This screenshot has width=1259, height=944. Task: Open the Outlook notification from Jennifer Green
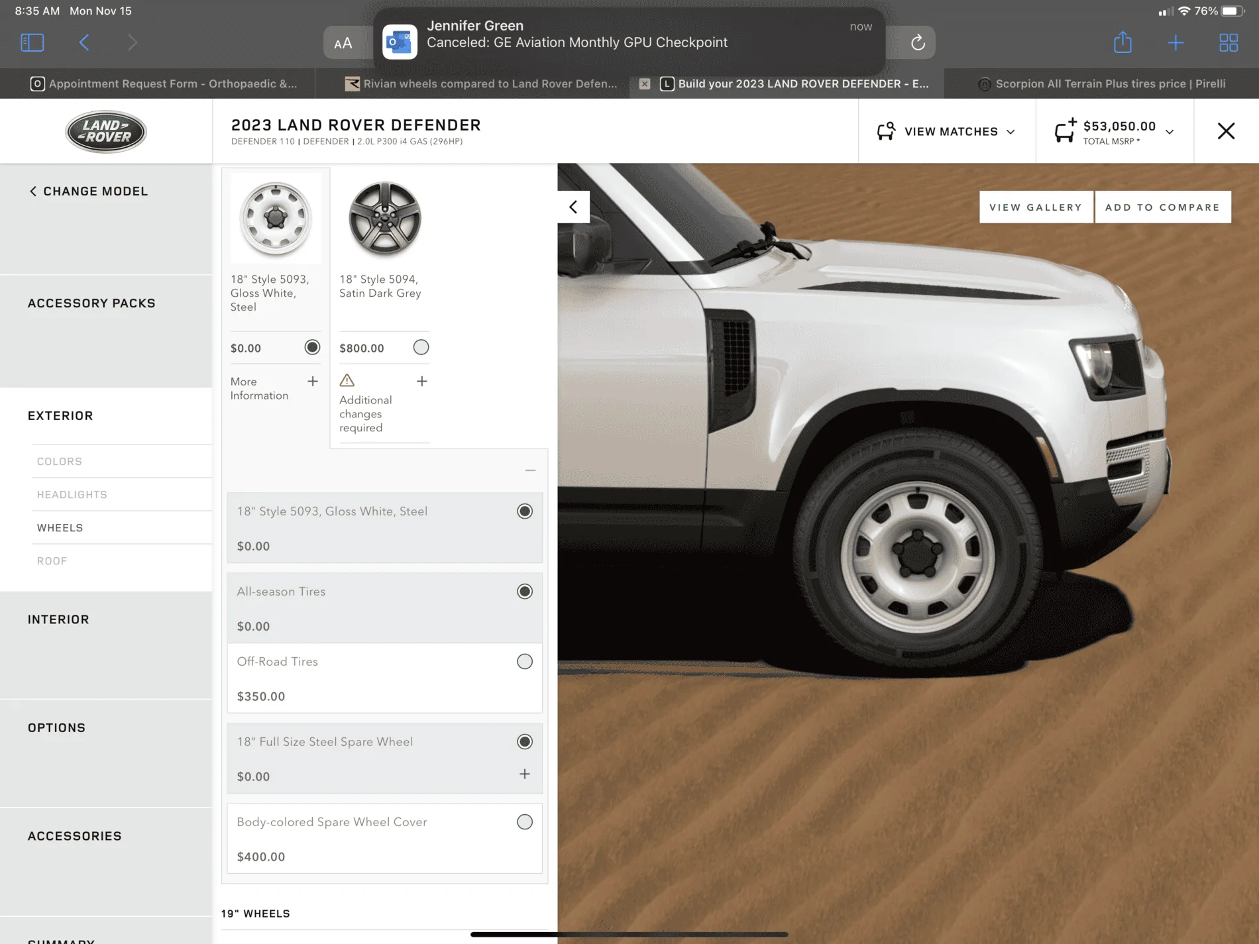click(629, 42)
